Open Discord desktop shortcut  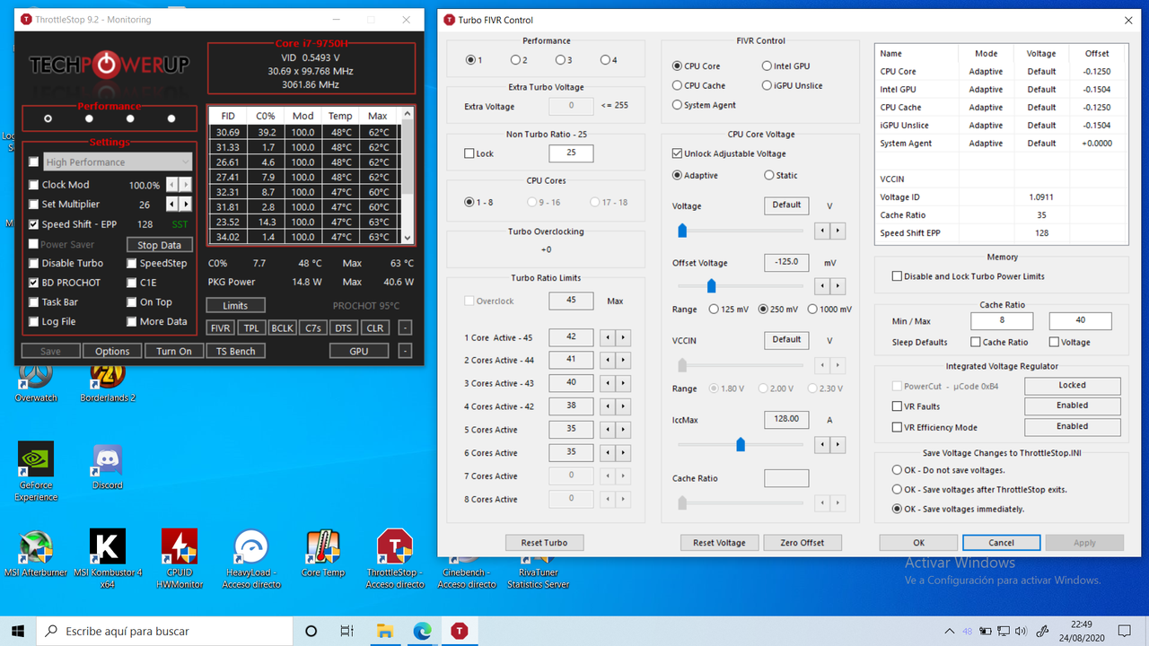tap(108, 467)
